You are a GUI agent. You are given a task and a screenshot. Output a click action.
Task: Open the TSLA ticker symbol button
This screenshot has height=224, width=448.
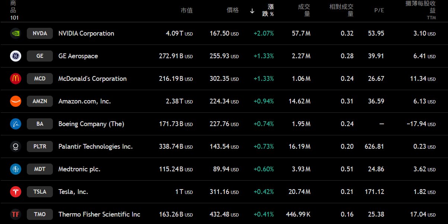(x=40, y=192)
